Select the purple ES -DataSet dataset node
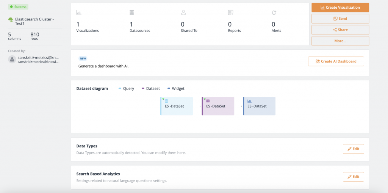Screen dimensions: 388x193 click(218, 106)
